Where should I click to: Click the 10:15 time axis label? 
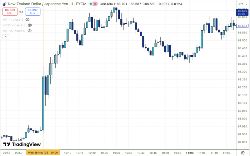pos(80,153)
